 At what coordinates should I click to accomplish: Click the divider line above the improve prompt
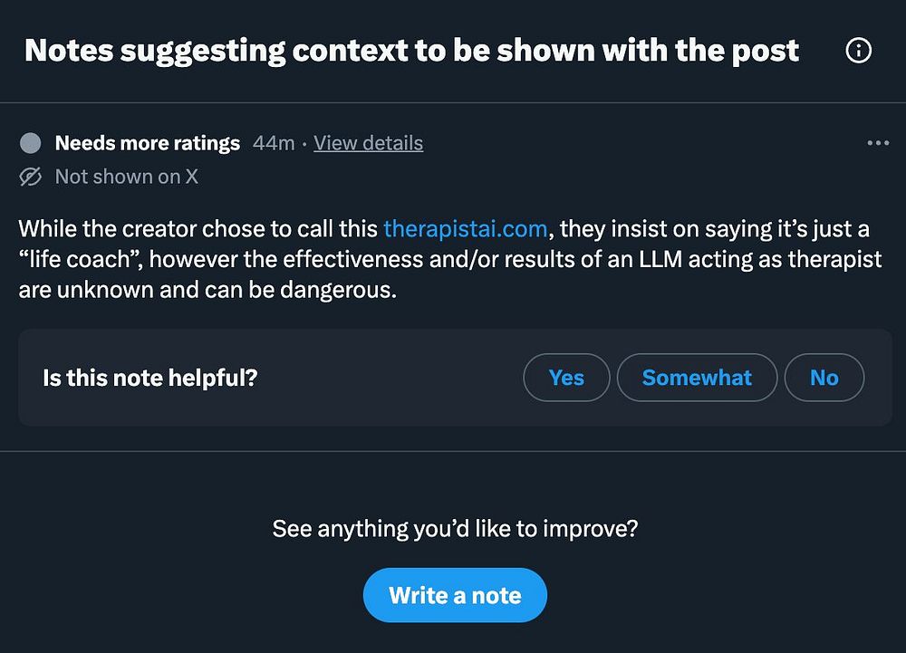[x=453, y=451]
